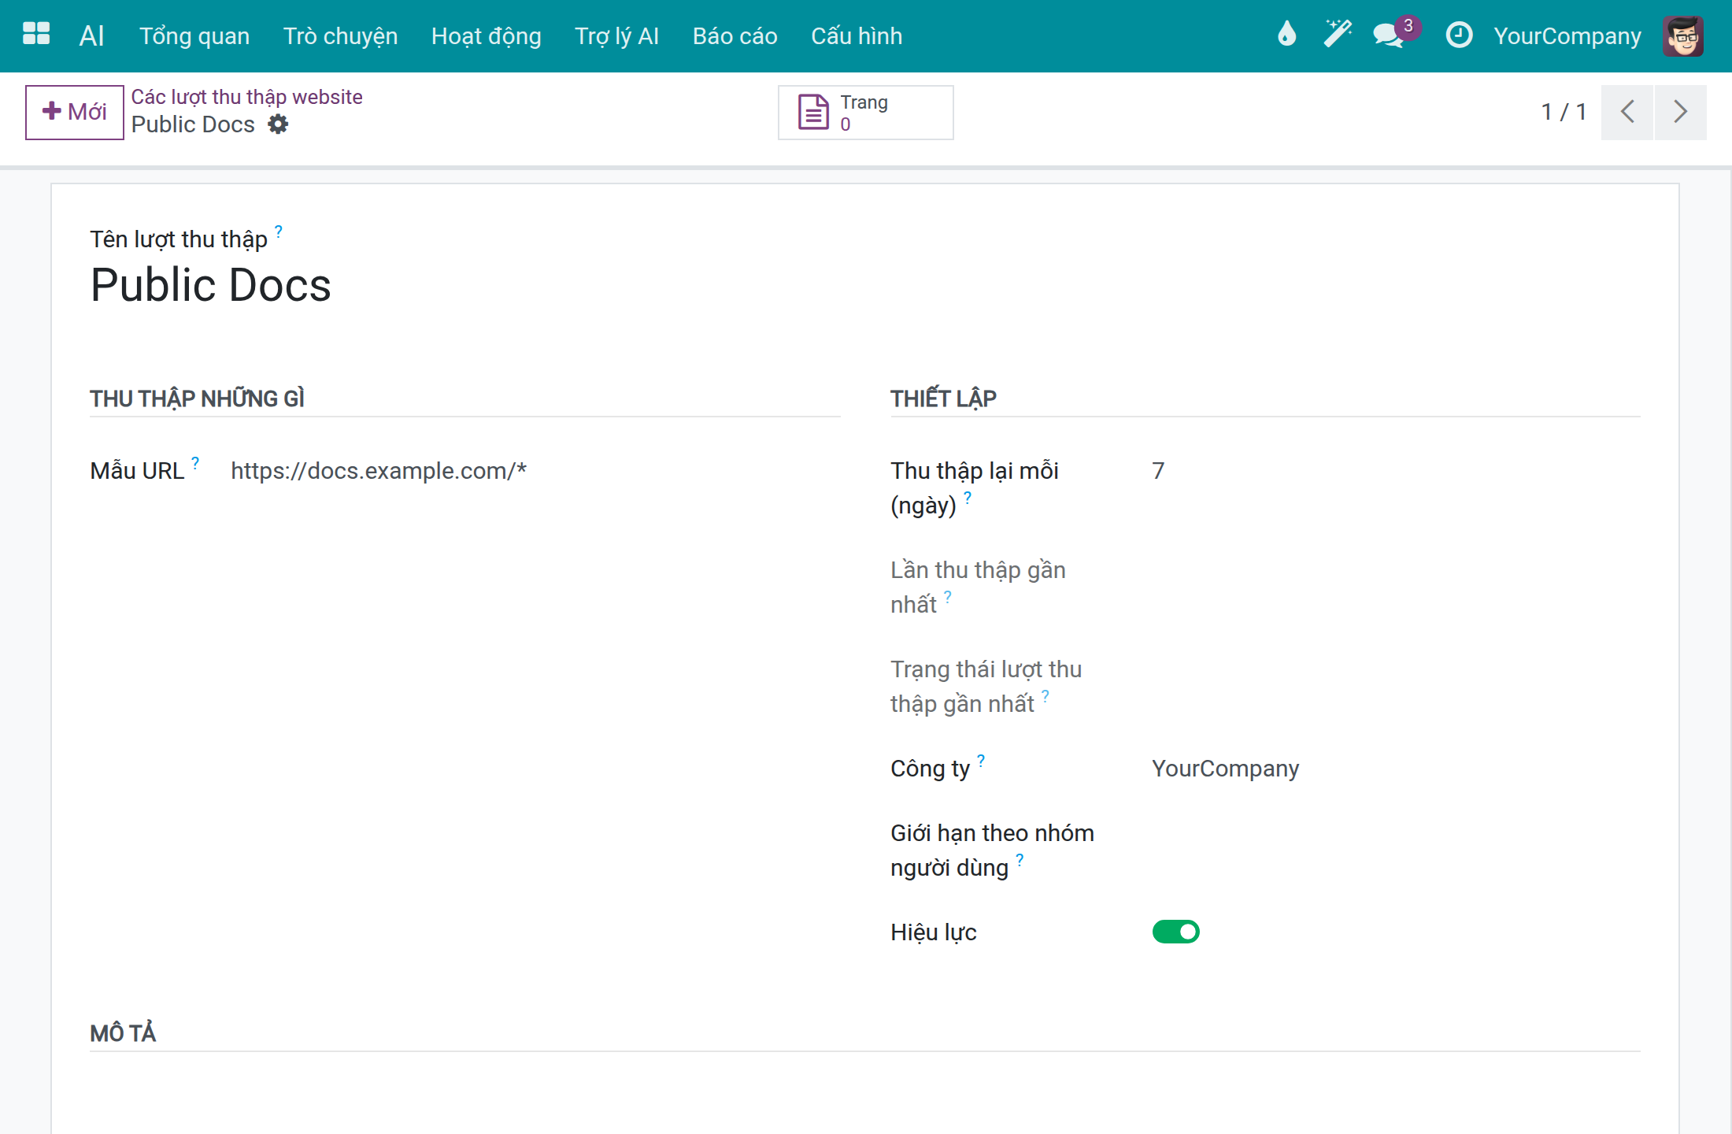The height and width of the screenshot is (1134, 1732).
Task: Open the Trang 0 stat button
Action: [x=865, y=113]
